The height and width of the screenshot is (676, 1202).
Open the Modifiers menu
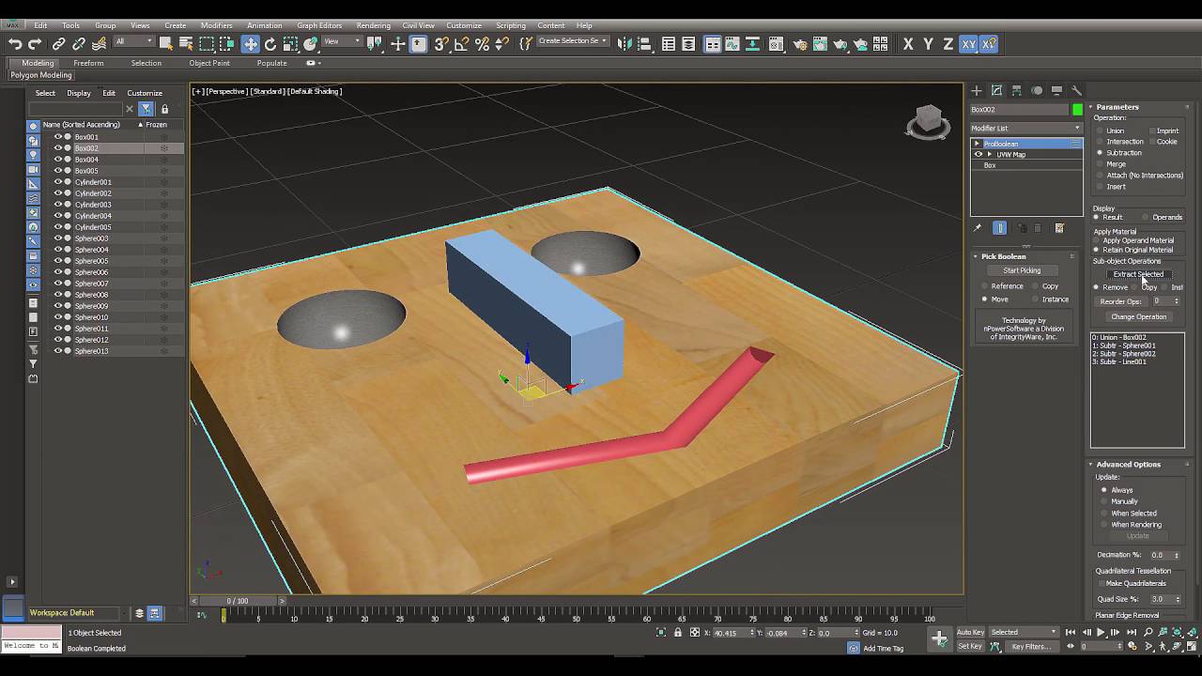click(x=216, y=25)
